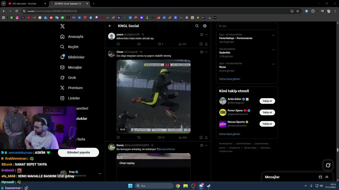View stats of yasın's post (574)
Screen dimensions: 339x190
pos(182,44)
